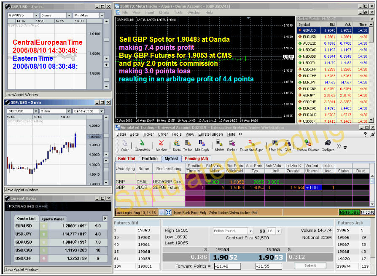Open the 5 min interval dropdown
Screen dimensions: 377x276
pyautogui.click(x=68, y=111)
